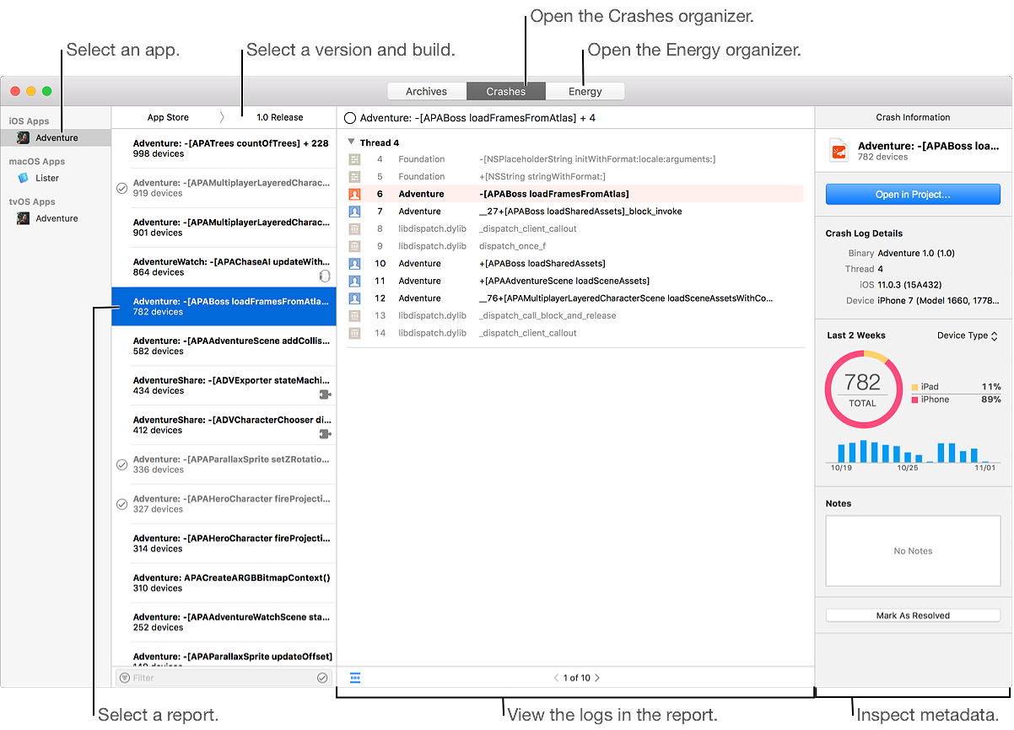This screenshot has width=1014, height=730.
Task: Select the APAAdventureScene addCollis report
Action: coord(224,346)
